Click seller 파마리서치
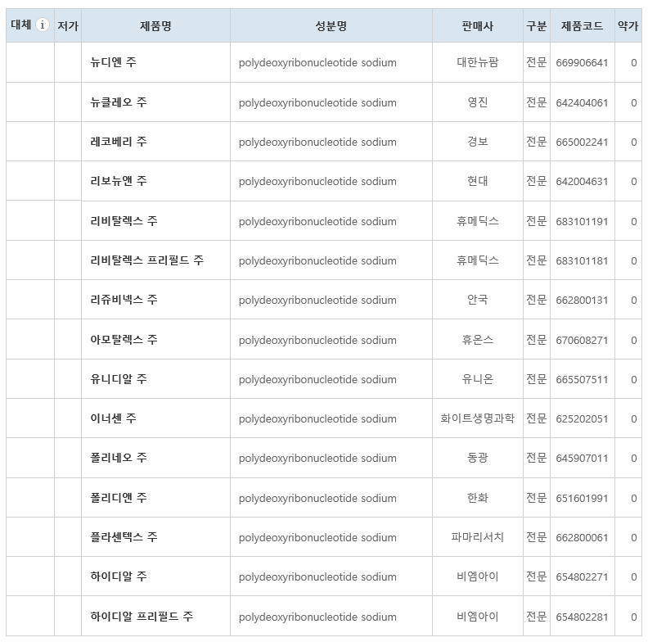The height and width of the screenshot is (642, 648). tap(477, 537)
